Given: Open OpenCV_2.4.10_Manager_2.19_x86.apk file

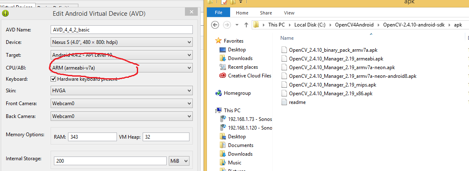Looking at the screenshot, I should tap(330, 94).
